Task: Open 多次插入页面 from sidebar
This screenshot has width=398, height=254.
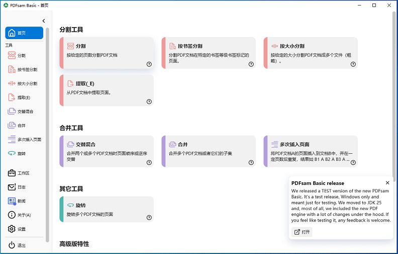Action: click(24, 139)
